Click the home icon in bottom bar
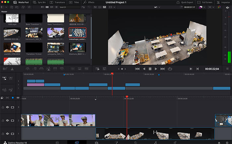This screenshot has width=232, height=144. [x=219, y=143]
